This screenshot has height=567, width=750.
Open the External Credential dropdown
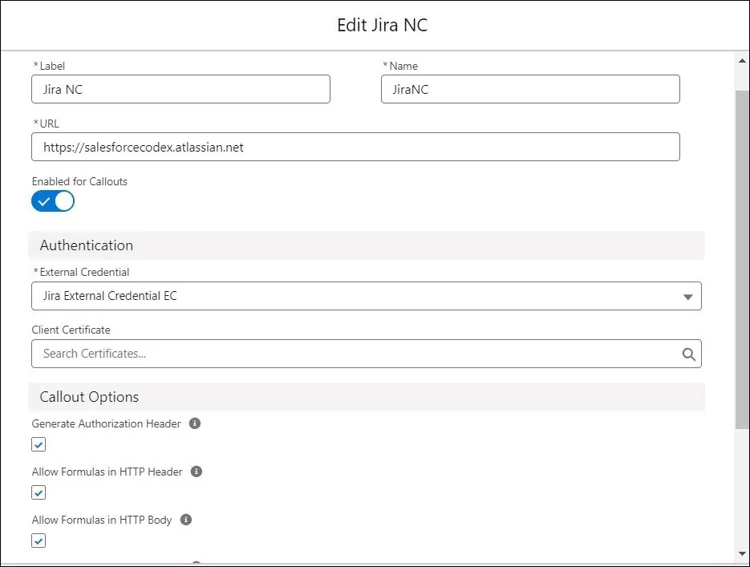pos(367,296)
